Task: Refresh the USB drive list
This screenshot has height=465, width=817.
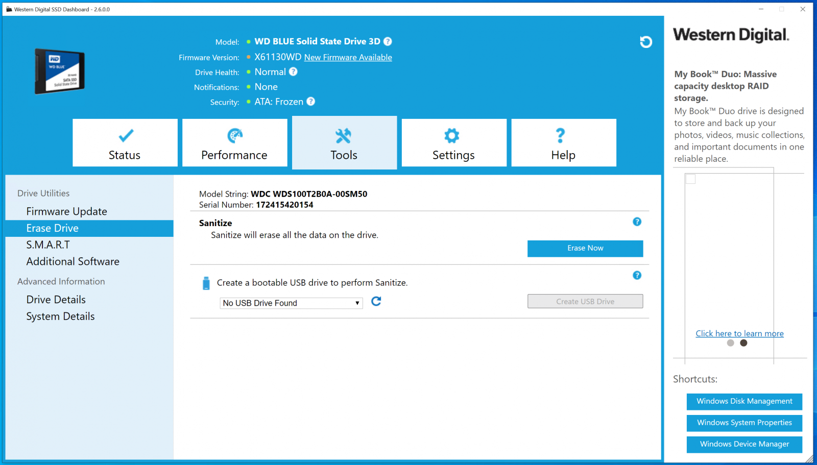Action: tap(376, 302)
